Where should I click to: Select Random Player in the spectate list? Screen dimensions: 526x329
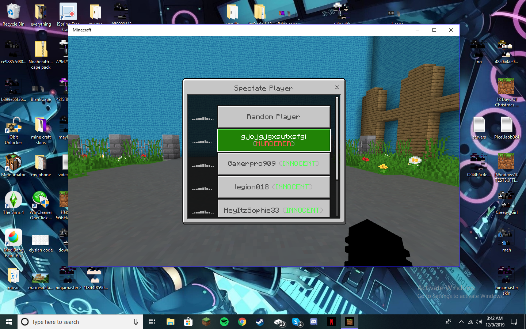[274, 117]
